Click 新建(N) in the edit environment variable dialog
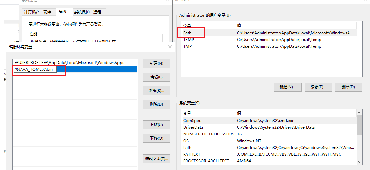Screen dimensions: 370x170 tap(156, 63)
